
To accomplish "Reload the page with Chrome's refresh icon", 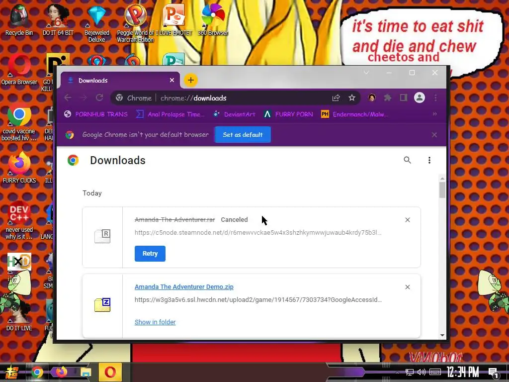I will coord(99,98).
